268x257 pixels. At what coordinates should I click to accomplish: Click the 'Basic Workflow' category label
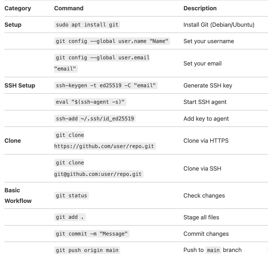18,195
